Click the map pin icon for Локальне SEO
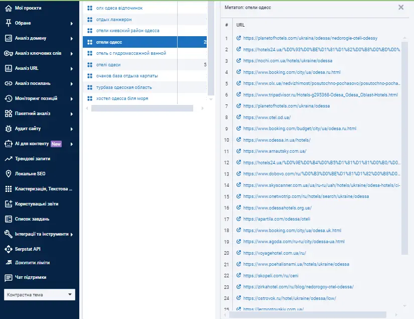 [x=9, y=174]
